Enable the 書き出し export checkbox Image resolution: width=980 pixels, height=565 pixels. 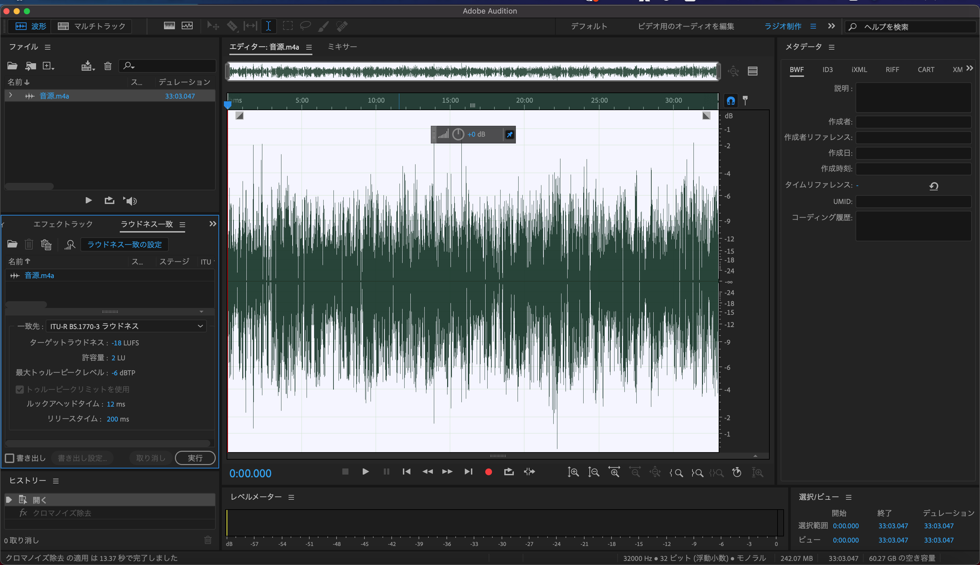[x=10, y=458]
